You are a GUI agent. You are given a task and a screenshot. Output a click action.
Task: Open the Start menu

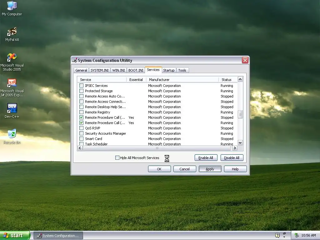coord(15,235)
